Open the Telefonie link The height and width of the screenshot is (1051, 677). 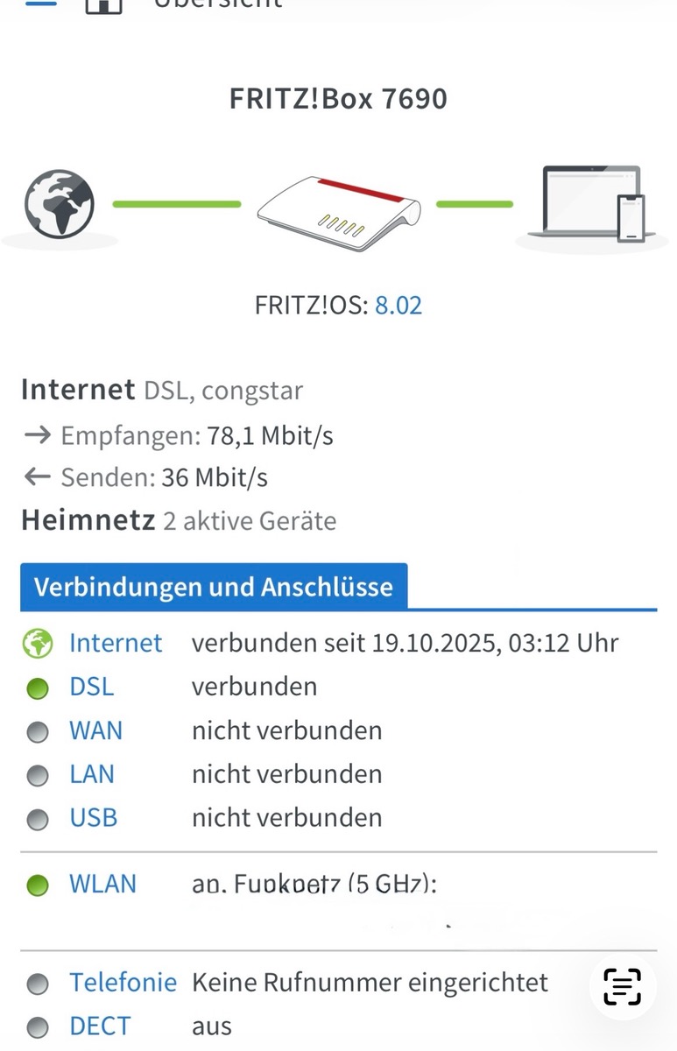click(x=123, y=983)
